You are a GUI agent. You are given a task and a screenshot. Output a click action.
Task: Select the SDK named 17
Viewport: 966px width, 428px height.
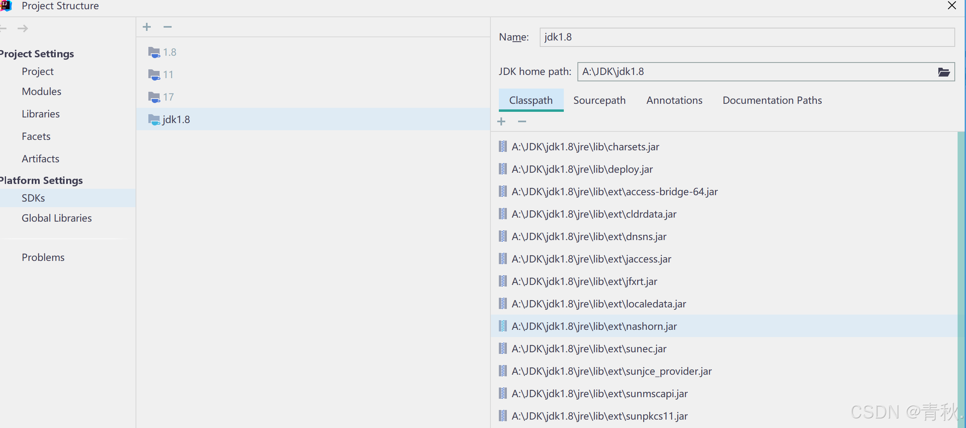(168, 97)
